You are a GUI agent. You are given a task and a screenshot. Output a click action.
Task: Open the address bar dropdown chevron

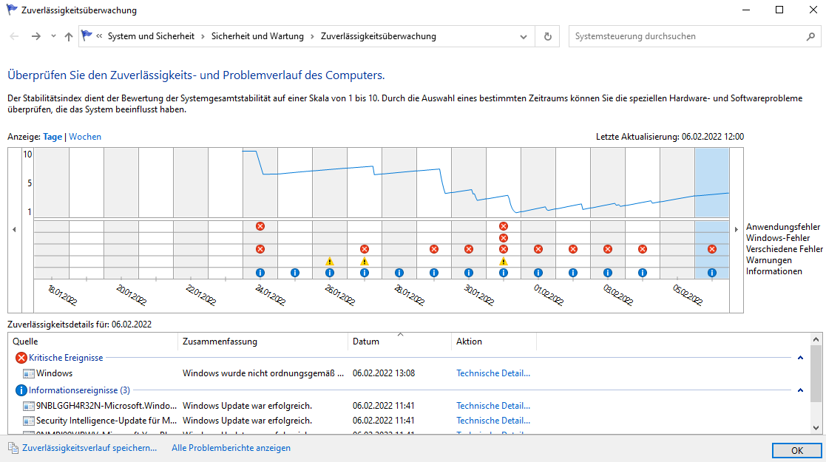pos(523,35)
